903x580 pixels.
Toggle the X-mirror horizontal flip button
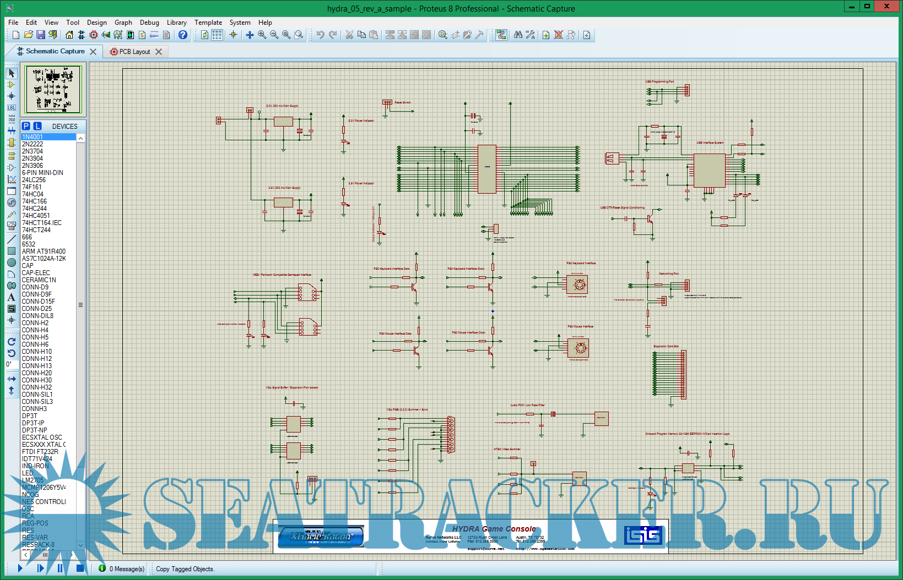click(11, 379)
